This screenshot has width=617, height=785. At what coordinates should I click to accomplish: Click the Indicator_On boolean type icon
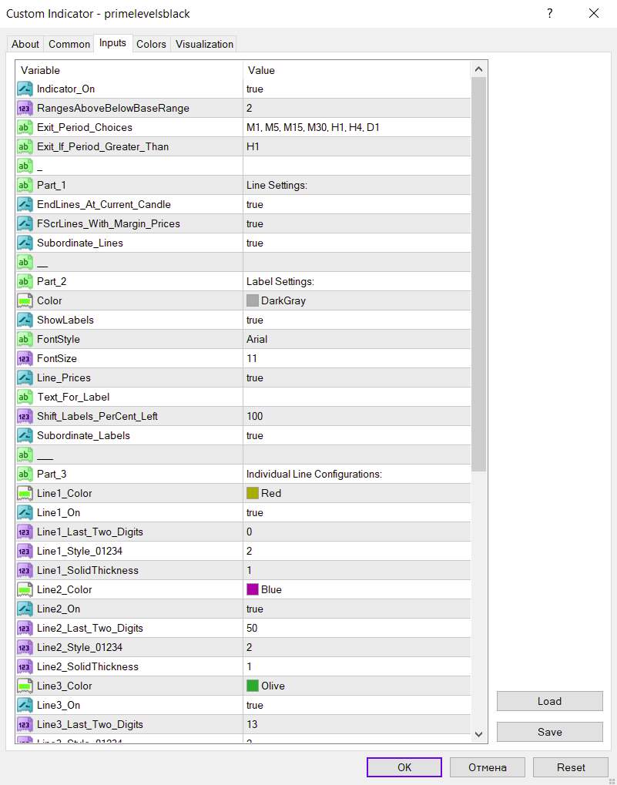(25, 89)
